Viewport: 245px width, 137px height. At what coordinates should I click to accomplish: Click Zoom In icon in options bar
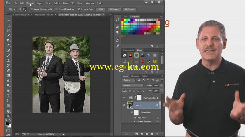[20, 9]
